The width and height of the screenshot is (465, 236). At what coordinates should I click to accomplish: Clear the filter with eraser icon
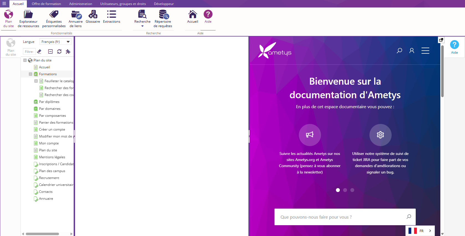click(39, 51)
